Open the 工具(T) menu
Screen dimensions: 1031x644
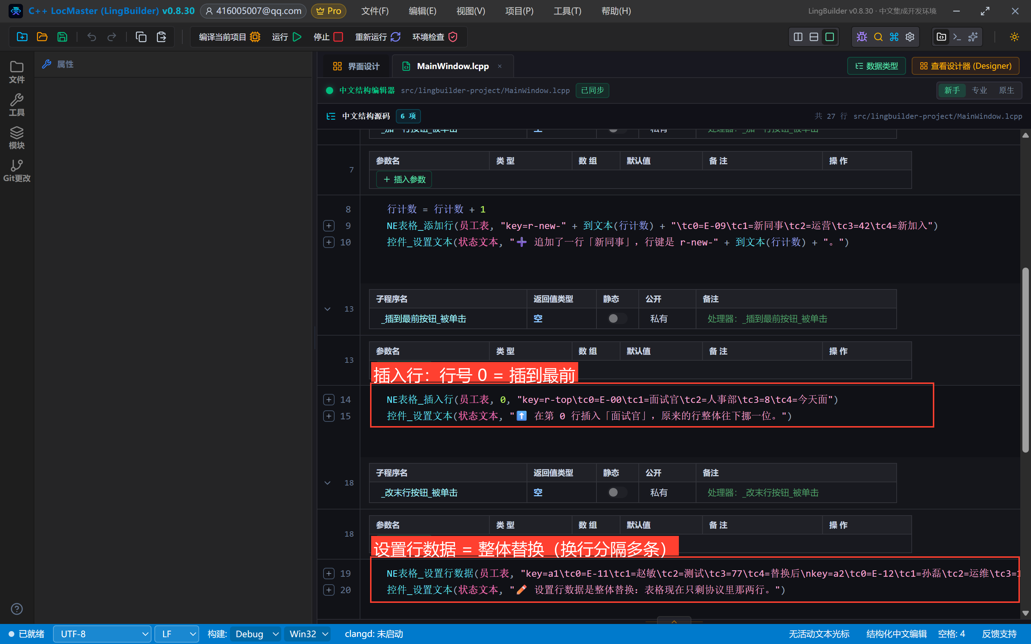click(x=567, y=11)
